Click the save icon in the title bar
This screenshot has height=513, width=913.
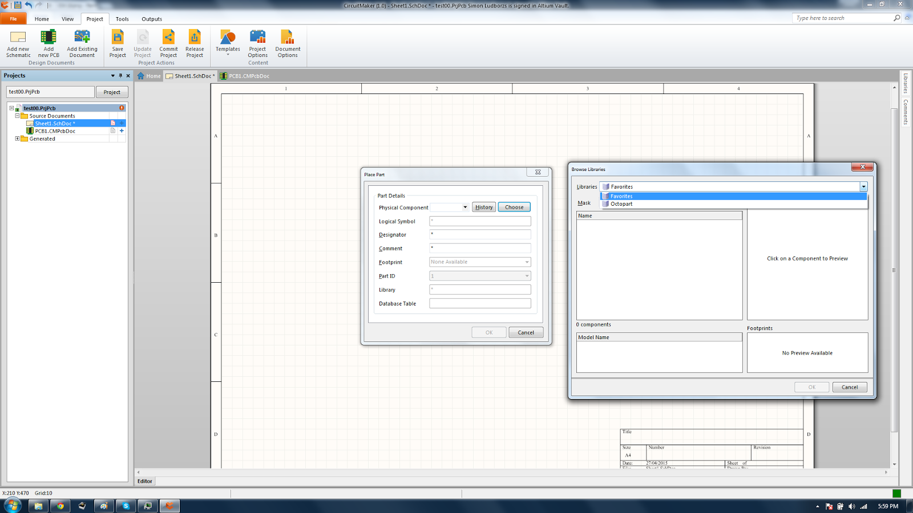click(x=18, y=5)
